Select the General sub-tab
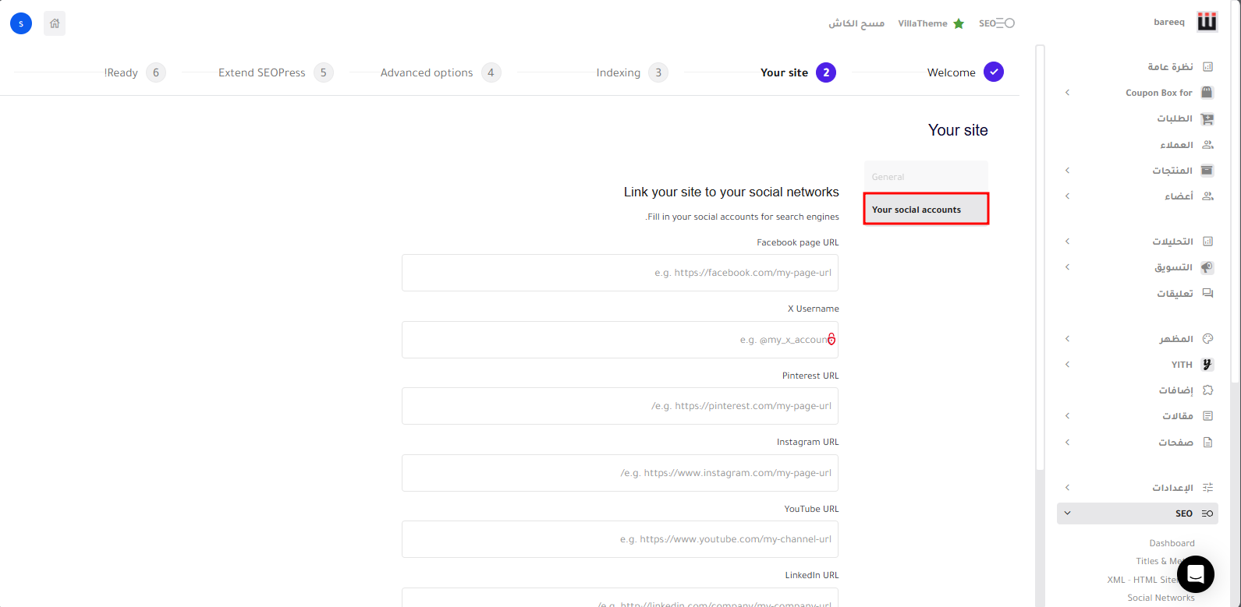Screen dimensions: 1241x607 tap(925, 177)
